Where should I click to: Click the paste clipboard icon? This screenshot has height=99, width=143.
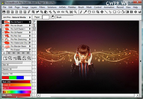tap(46, 12)
